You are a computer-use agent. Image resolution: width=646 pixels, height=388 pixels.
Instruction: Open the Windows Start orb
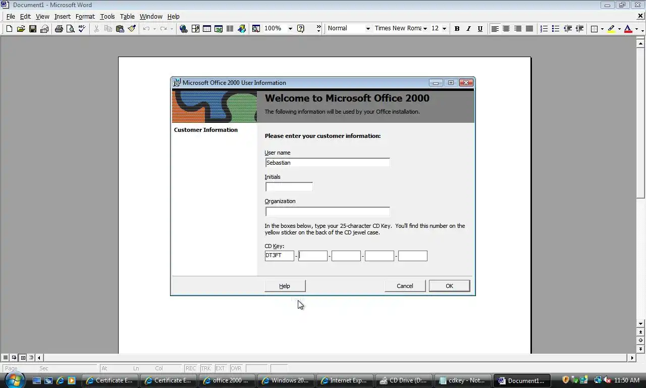pyautogui.click(x=15, y=379)
